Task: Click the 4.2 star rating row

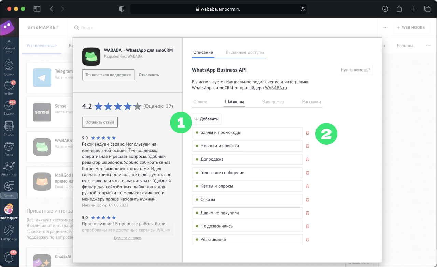Action: 128,106
